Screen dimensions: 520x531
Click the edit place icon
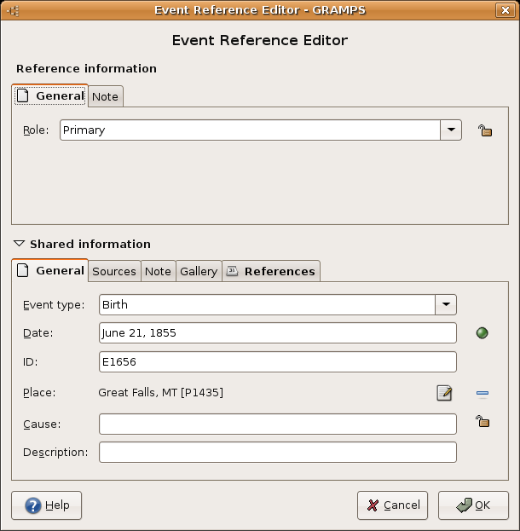444,393
